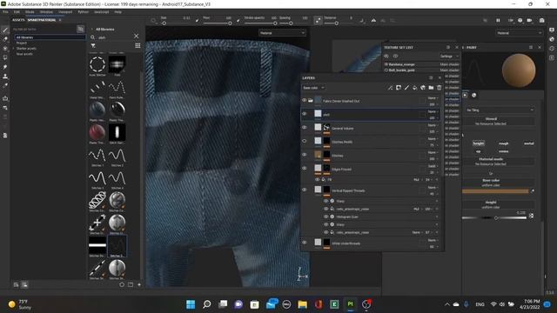Toggle the height channel button
Image resolution: width=557 pixels, height=313 pixels.
click(x=479, y=143)
